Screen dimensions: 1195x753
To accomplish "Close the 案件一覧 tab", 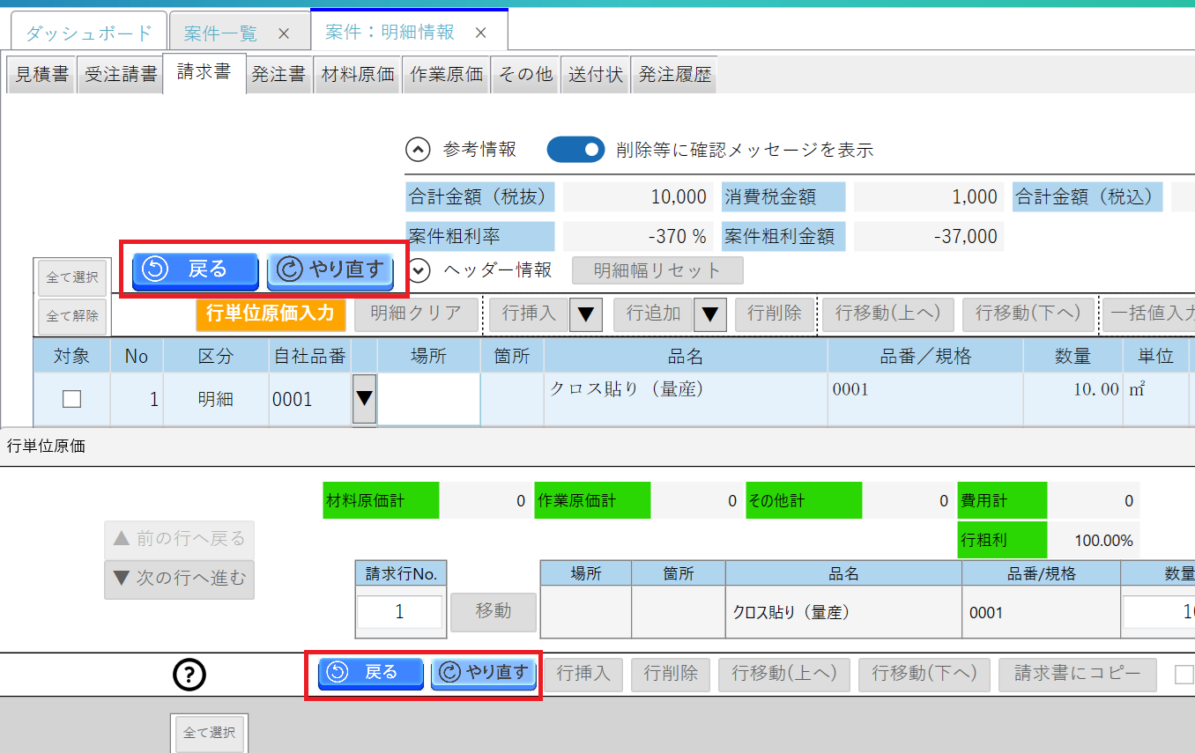I will point(284,33).
